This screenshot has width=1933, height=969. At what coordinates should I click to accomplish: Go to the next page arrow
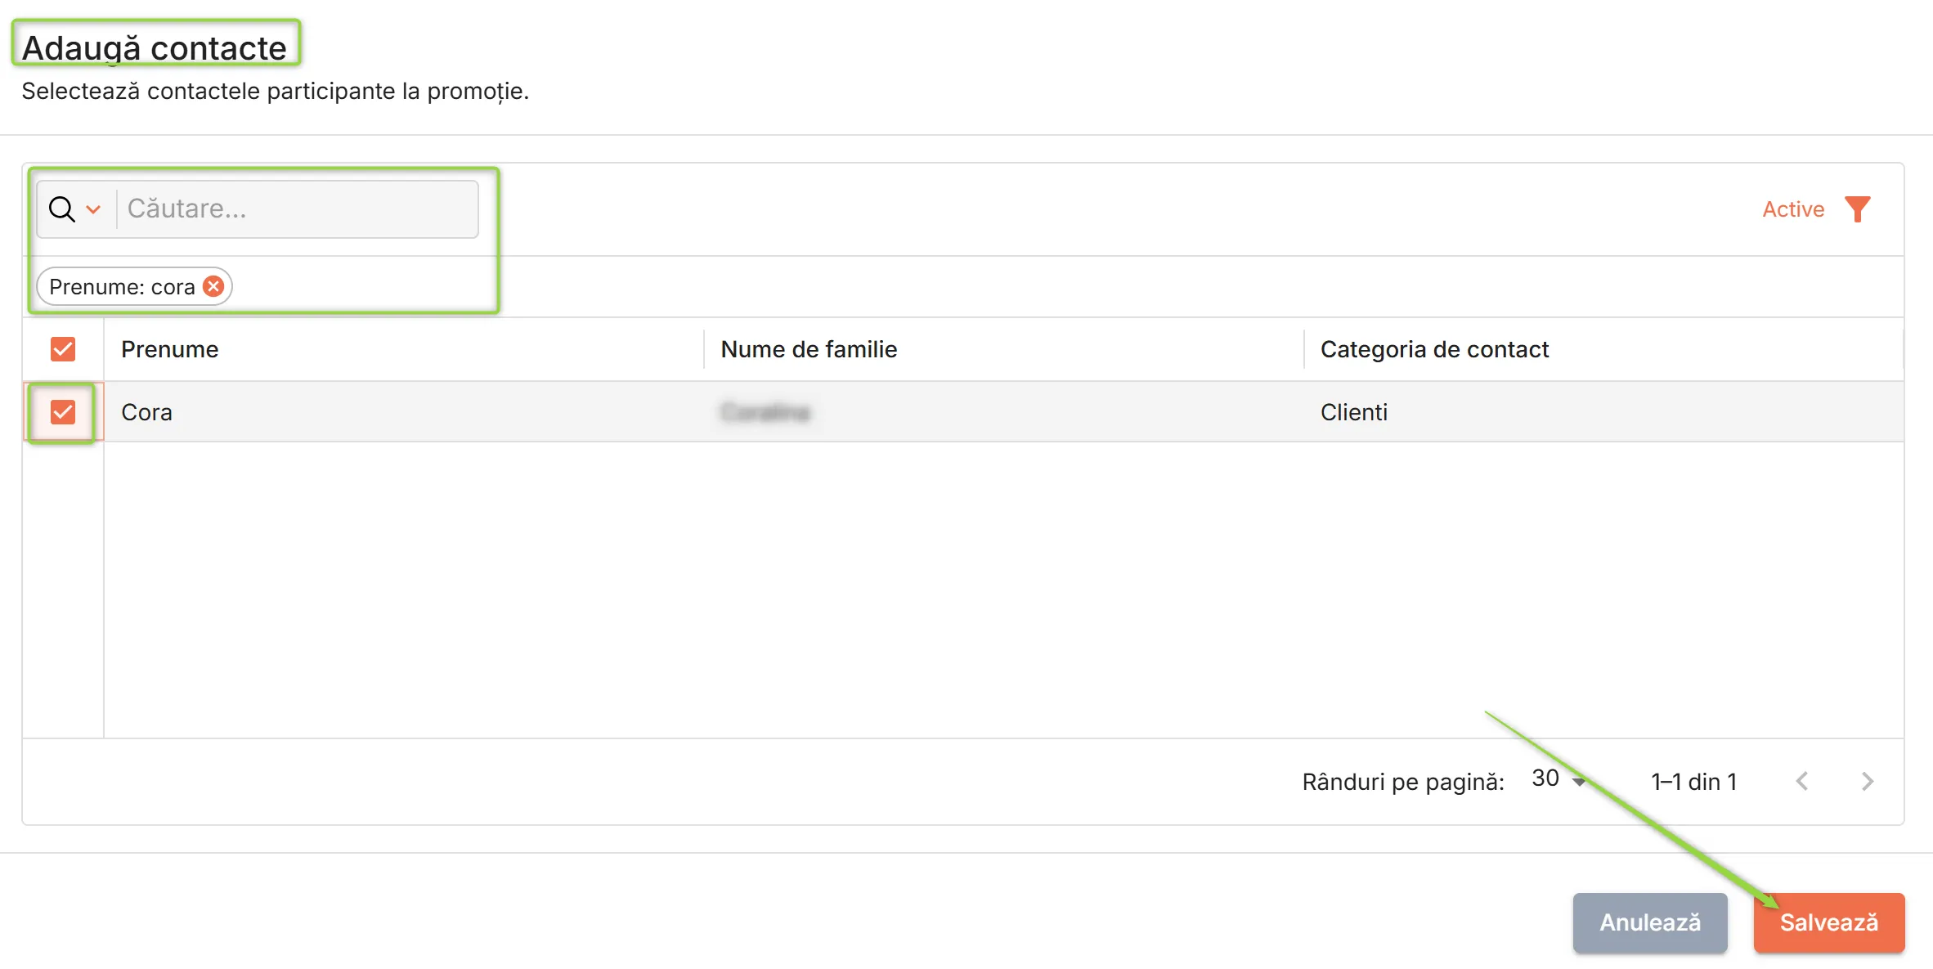pos(1867,782)
